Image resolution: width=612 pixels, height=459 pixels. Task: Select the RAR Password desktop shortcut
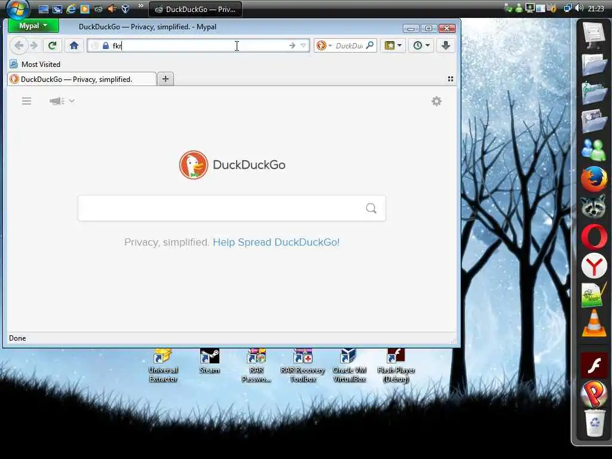click(x=256, y=366)
